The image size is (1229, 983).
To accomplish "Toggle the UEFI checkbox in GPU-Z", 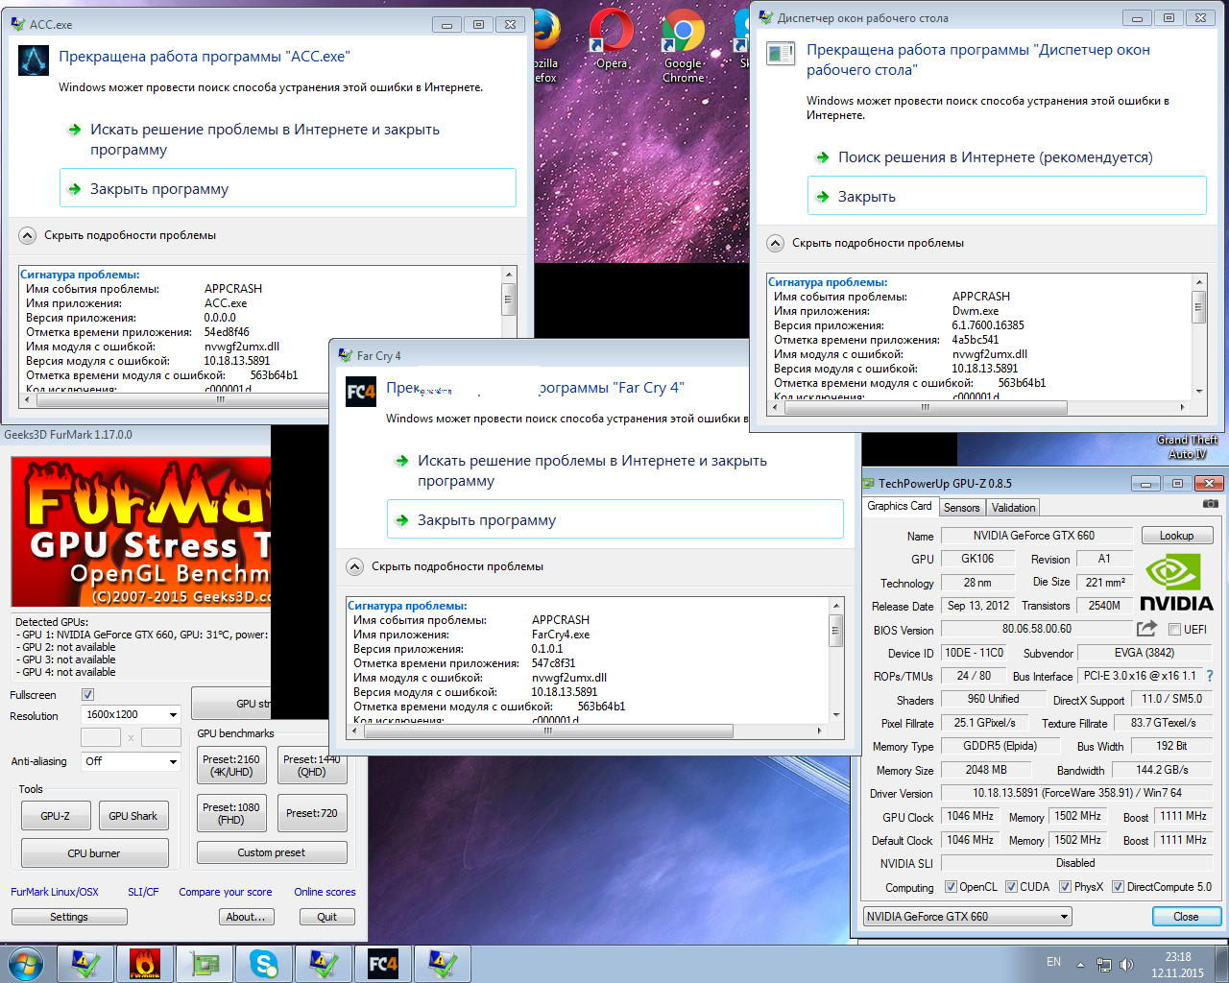I will coord(1174,630).
